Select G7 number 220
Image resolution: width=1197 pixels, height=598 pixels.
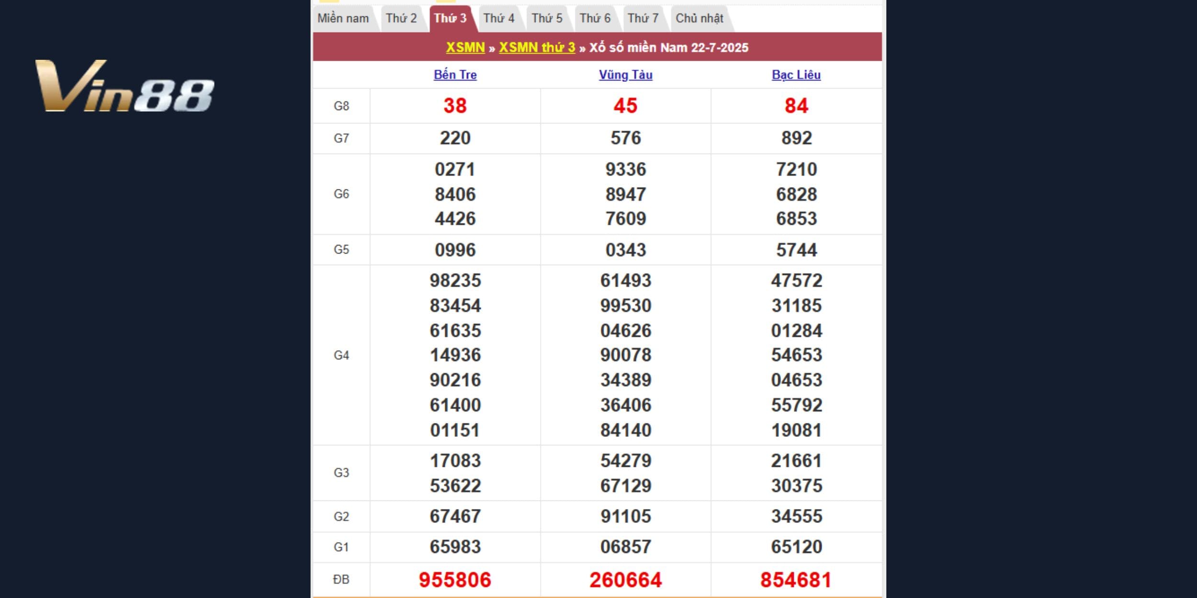click(x=455, y=138)
